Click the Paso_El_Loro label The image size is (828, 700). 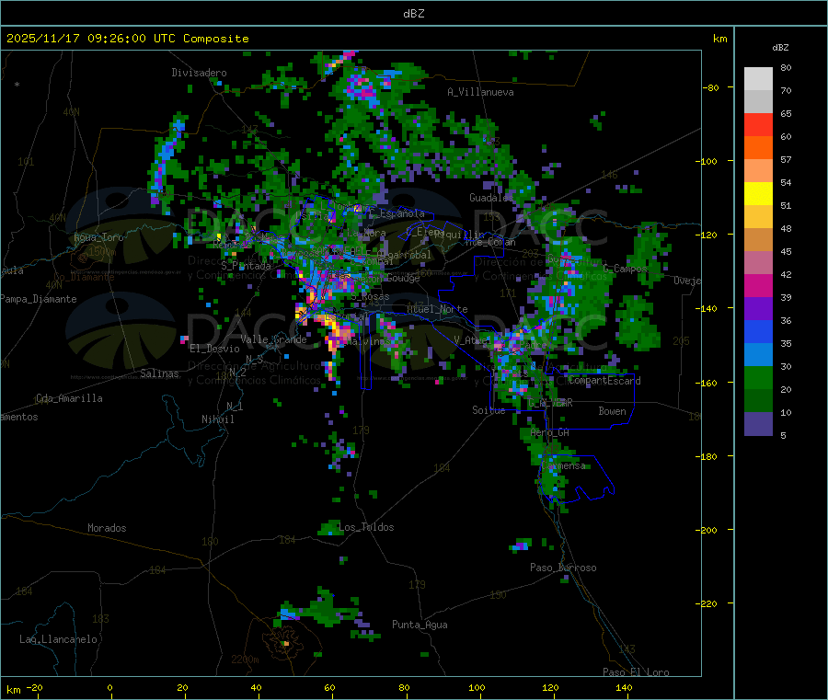pyautogui.click(x=636, y=672)
